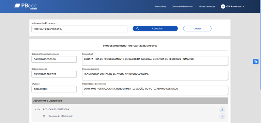Click the Data de cadastro field
This screenshot has height=123, width=261.
point(54,74)
